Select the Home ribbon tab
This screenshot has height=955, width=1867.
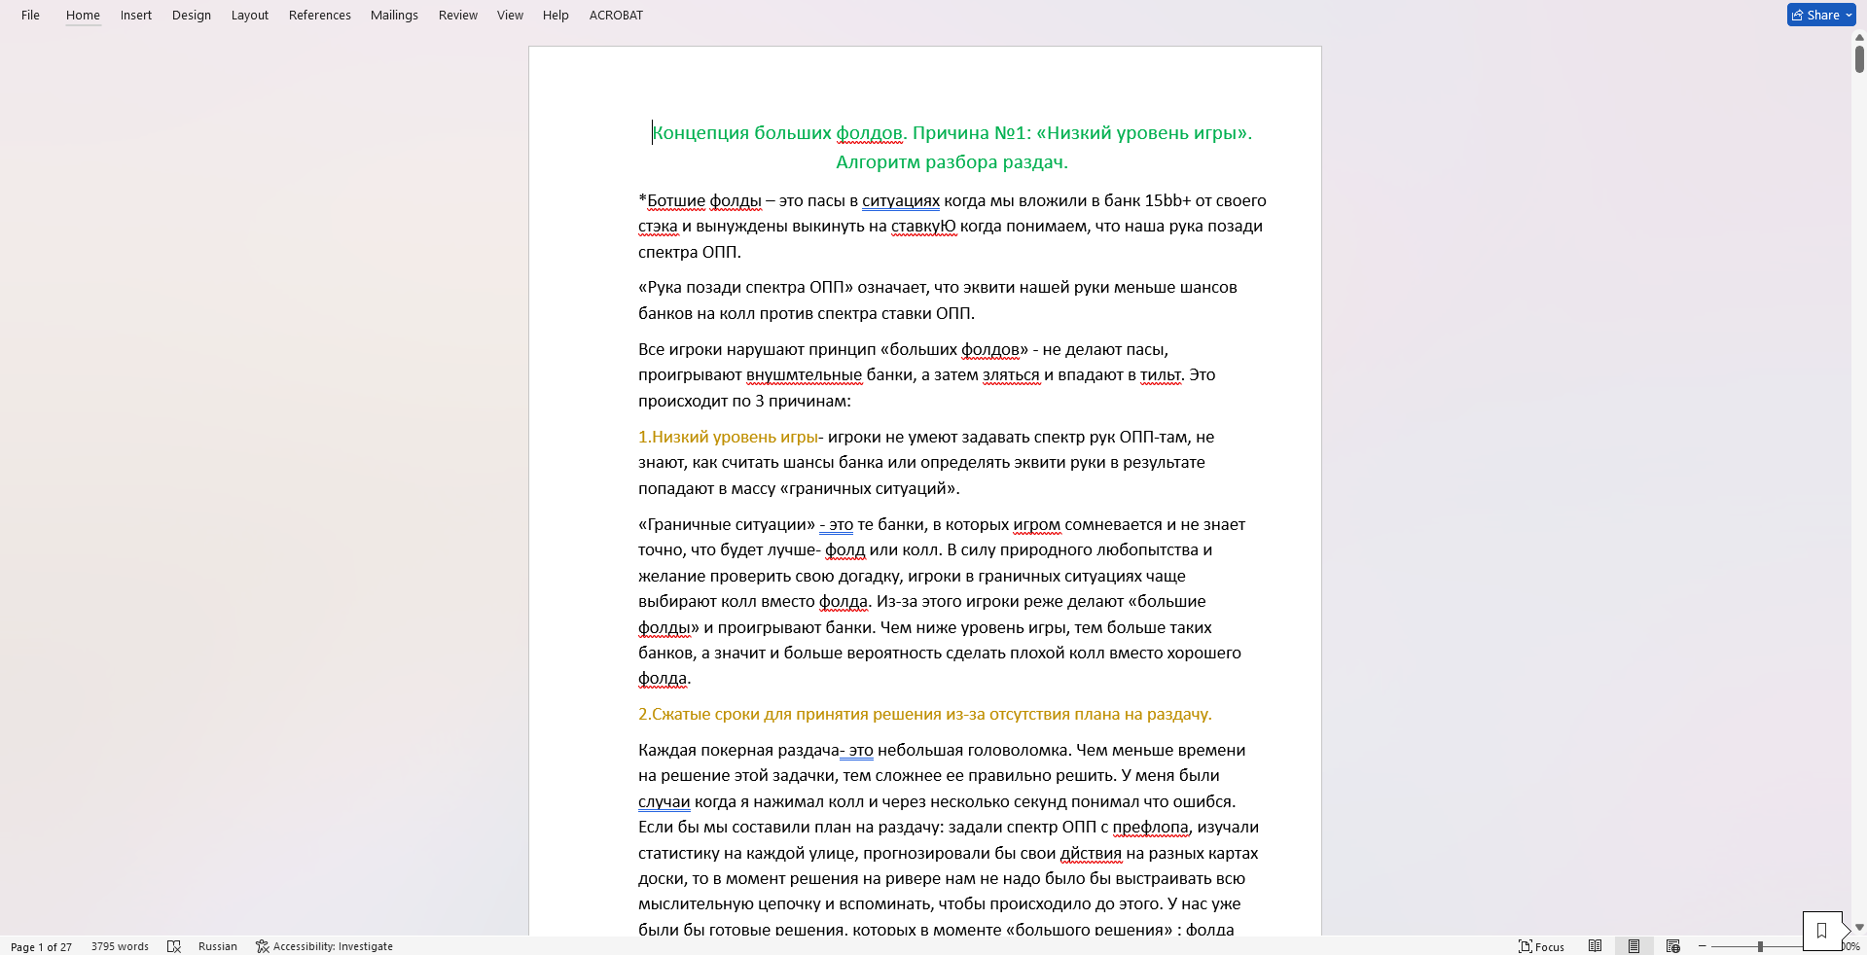(83, 15)
